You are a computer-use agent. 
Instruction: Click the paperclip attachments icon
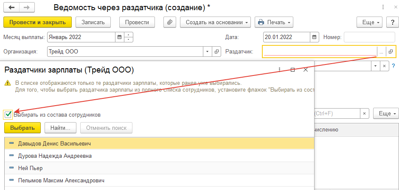[x=170, y=22]
